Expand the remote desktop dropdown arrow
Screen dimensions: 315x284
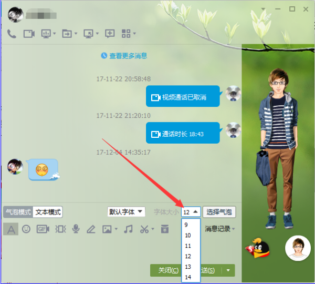click(x=97, y=34)
